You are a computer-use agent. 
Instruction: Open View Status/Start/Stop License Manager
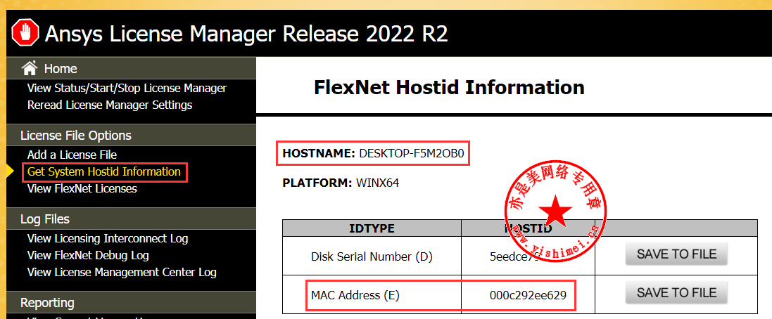(127, 89)
